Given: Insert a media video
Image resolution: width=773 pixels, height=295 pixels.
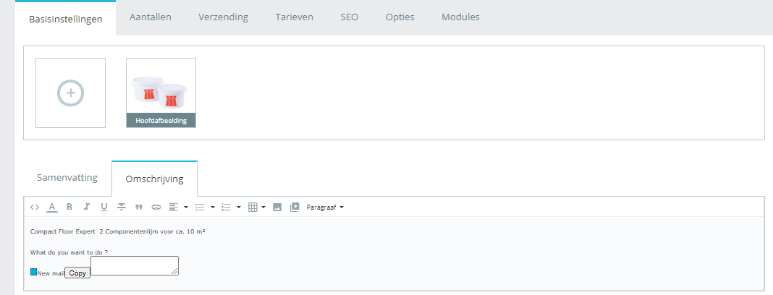Looking at the screenshot, I should (295, 208).
